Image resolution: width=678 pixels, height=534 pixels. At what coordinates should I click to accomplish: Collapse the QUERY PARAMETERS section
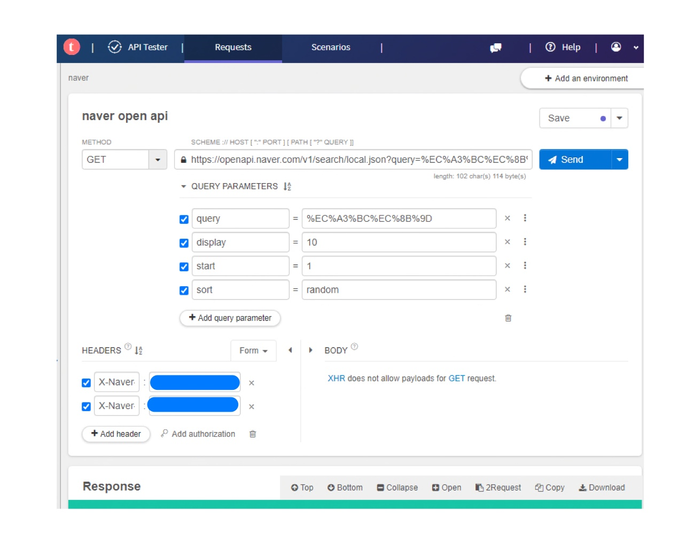pos(183,186)
